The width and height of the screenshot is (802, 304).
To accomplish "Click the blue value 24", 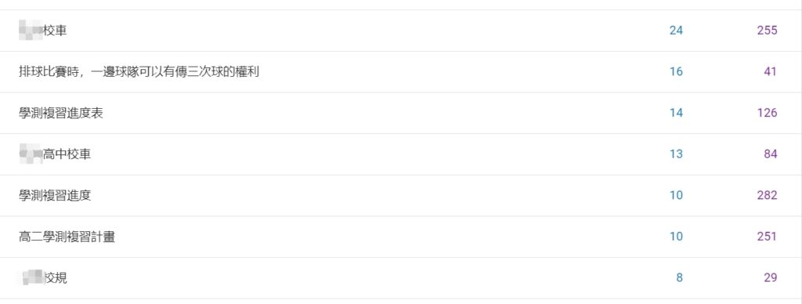I will (676, 31).
